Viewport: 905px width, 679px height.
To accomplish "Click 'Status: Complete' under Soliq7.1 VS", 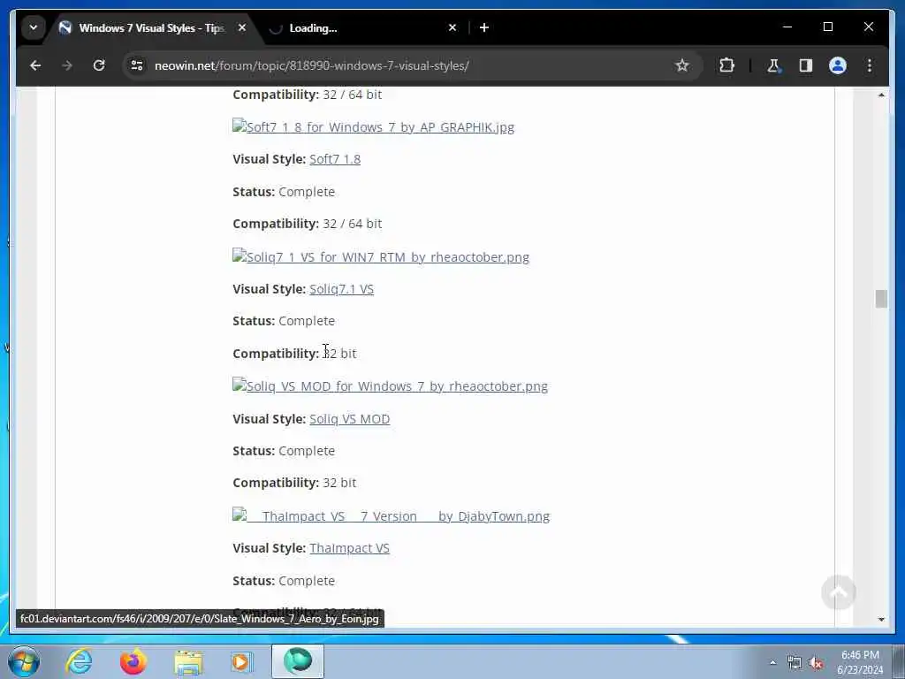I will 284,320.
